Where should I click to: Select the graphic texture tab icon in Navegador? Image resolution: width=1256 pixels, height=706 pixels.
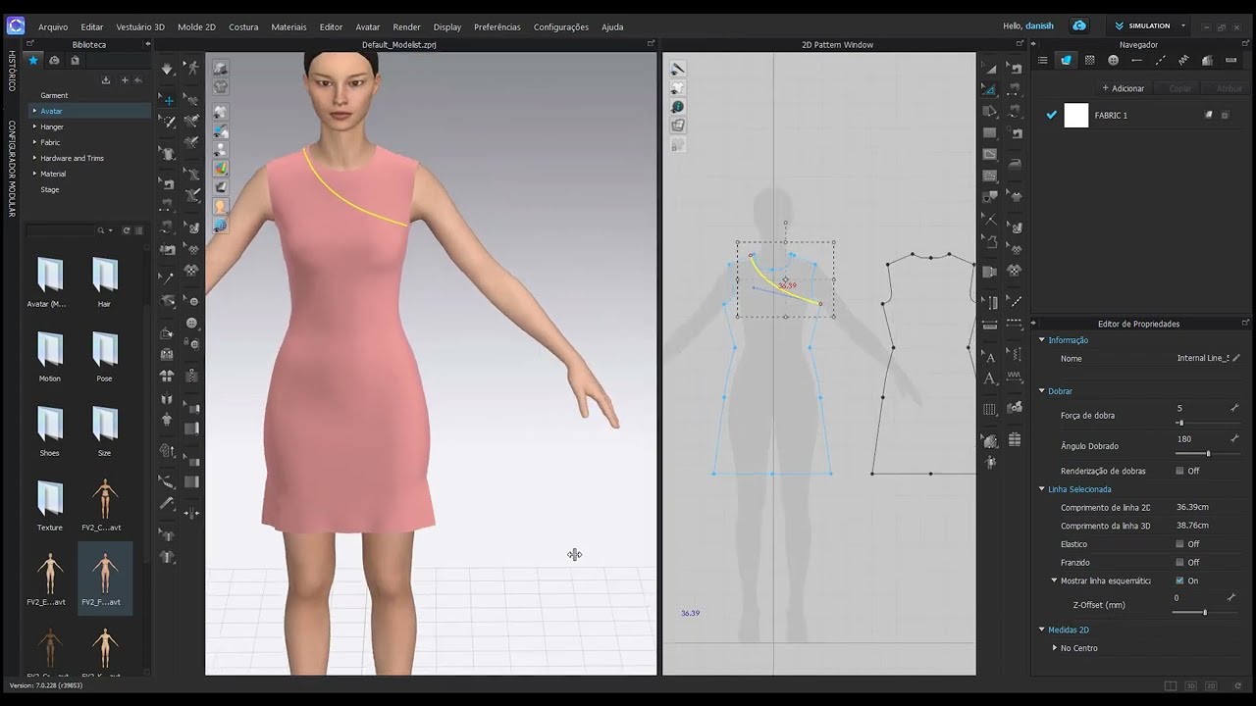1089,60
